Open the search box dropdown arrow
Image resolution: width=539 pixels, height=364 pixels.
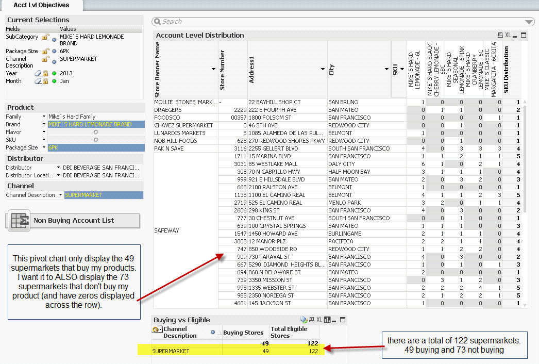click(529, 22)
